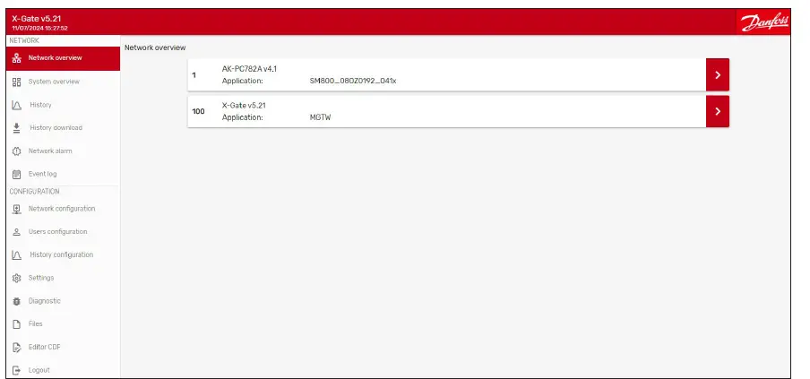This screenshot has height=379, width=810.
Task: Click the System overview grid icon
Action: tap(16, 82)
